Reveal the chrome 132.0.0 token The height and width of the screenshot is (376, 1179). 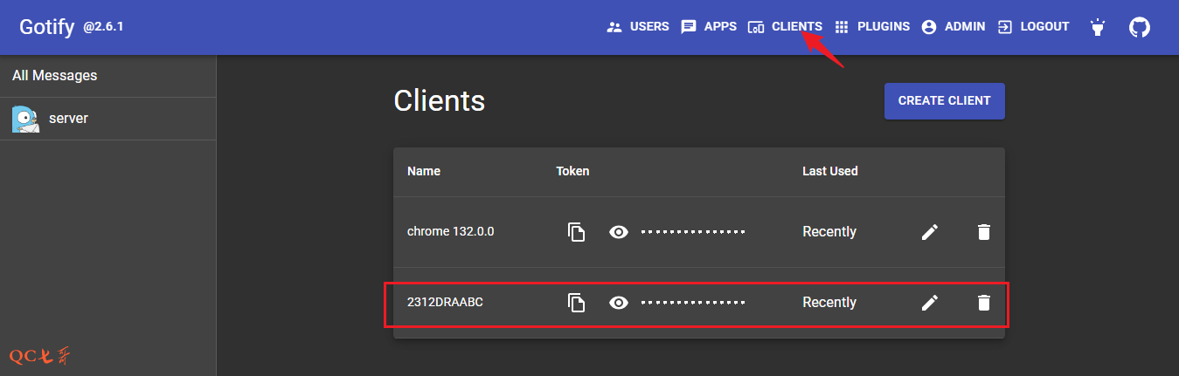click(x=619, y=232)
